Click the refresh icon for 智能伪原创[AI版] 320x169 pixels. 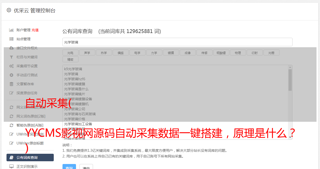pos(11,125)
